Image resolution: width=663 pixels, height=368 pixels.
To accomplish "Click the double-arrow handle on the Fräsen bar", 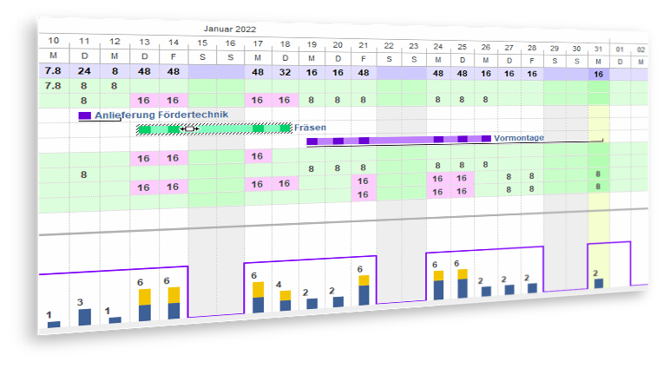I will 189,128.
